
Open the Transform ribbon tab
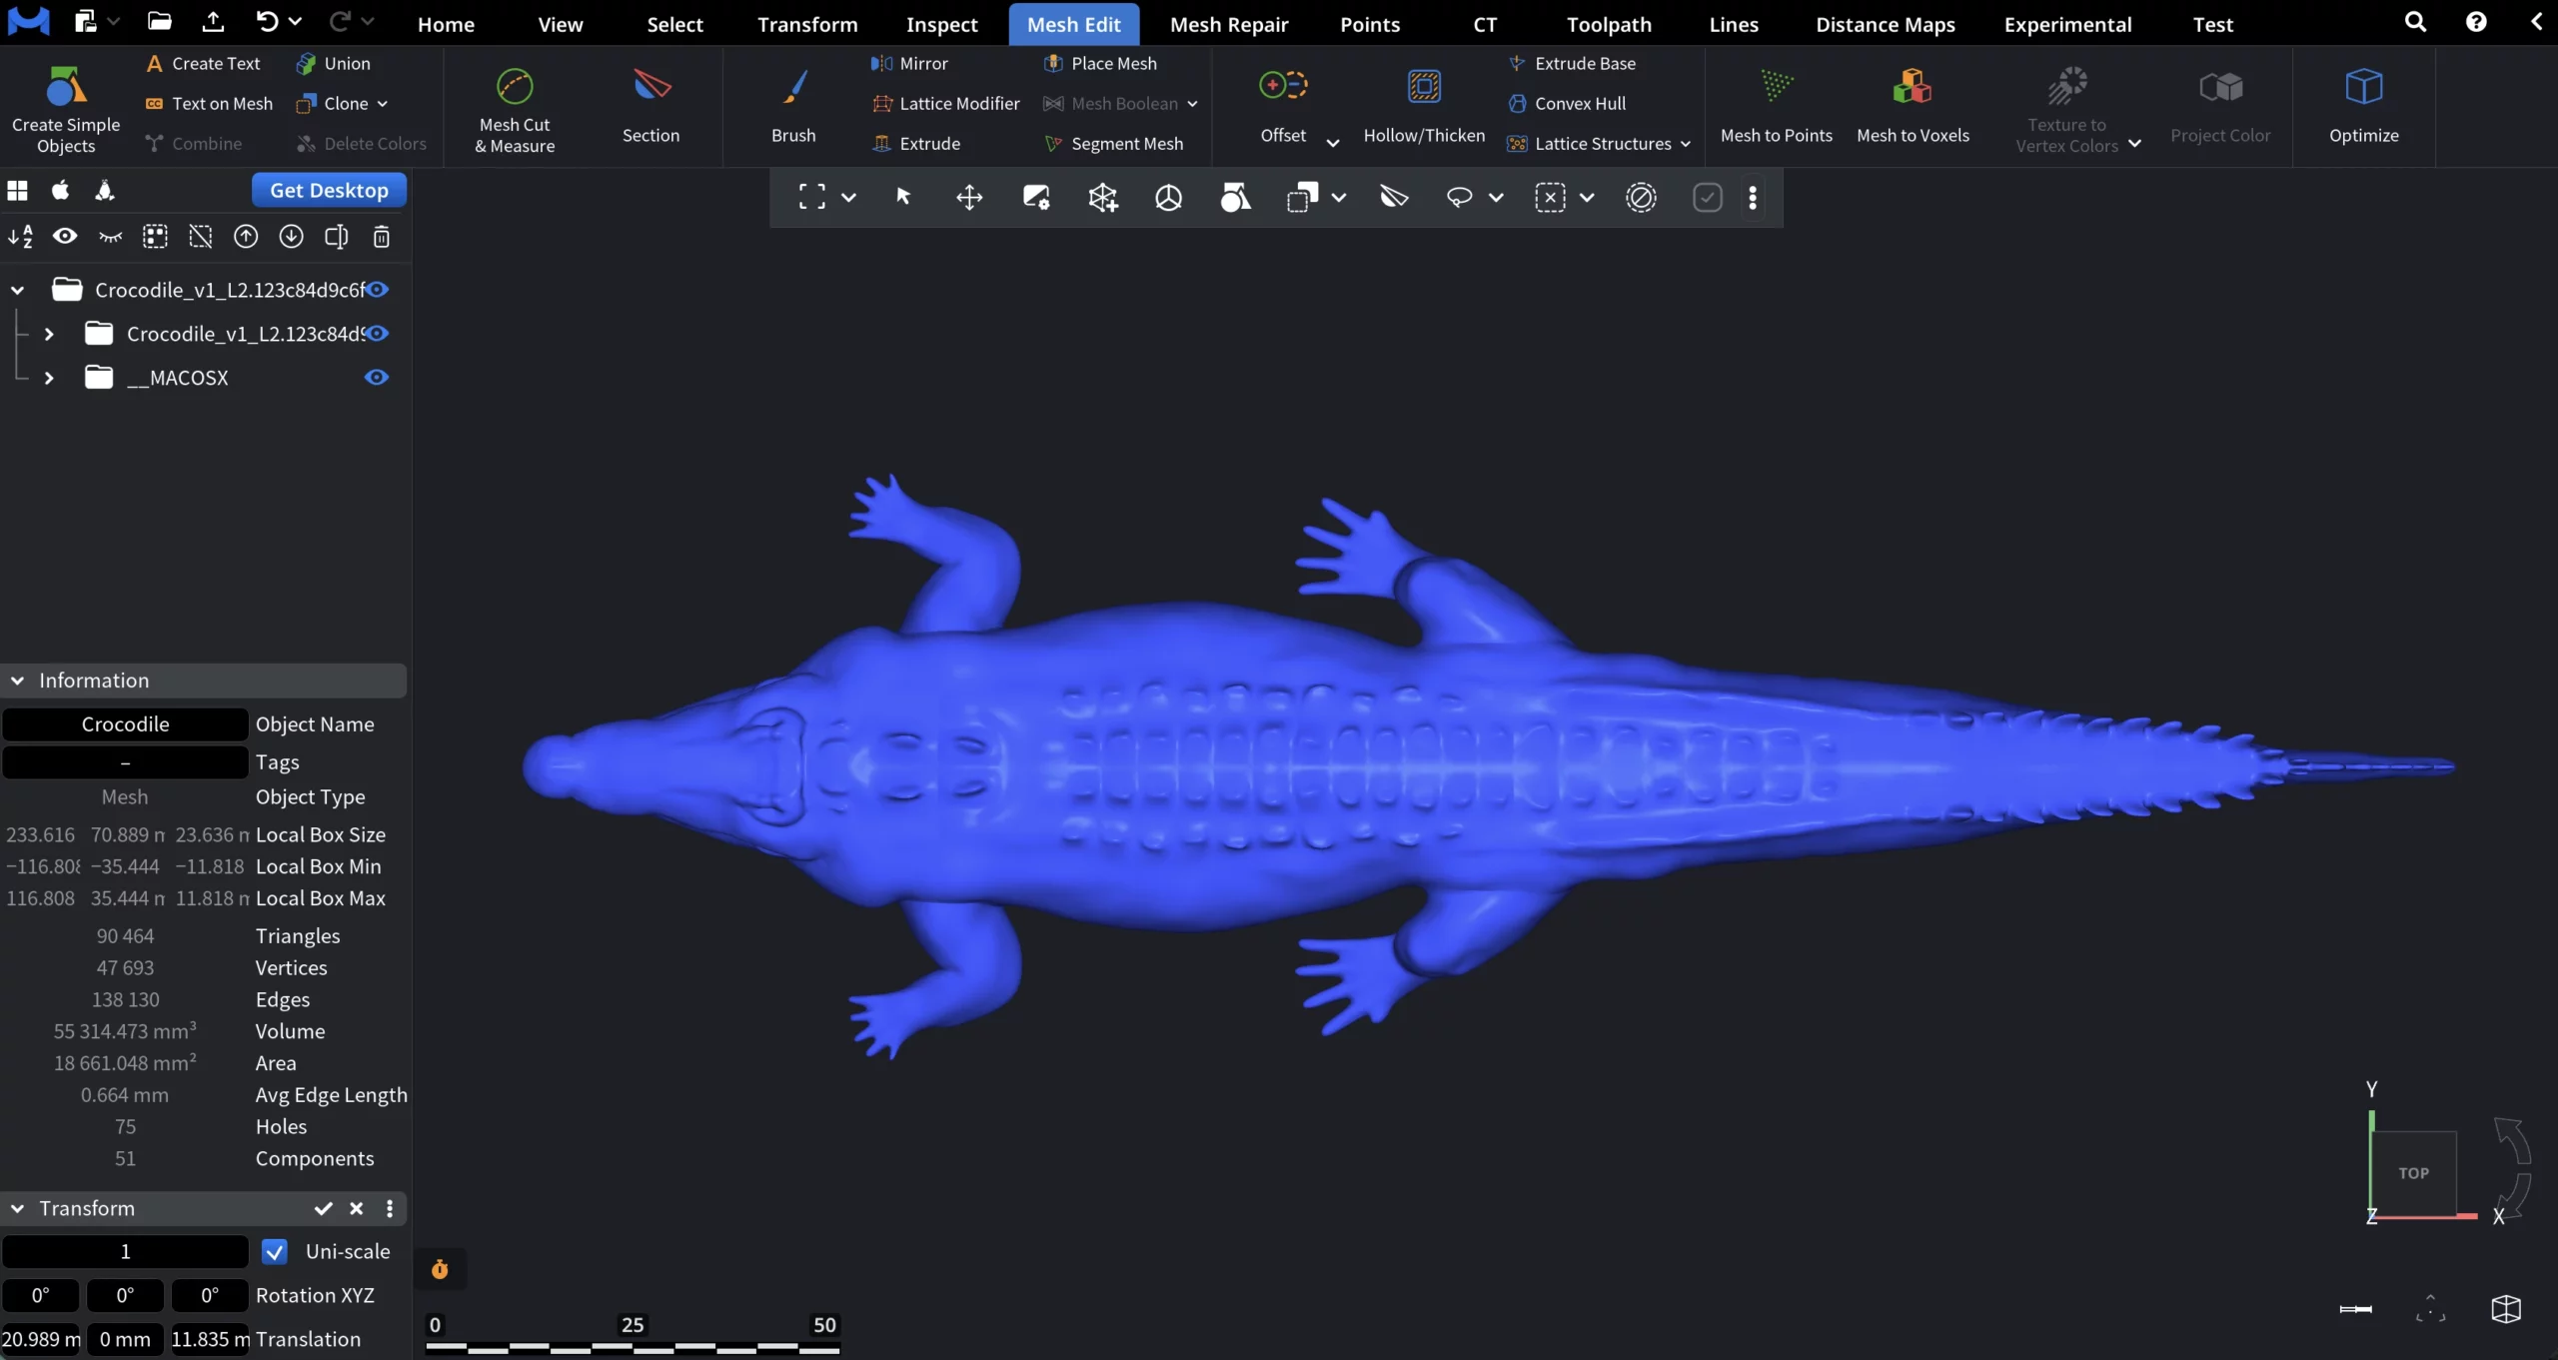point(806,24)
